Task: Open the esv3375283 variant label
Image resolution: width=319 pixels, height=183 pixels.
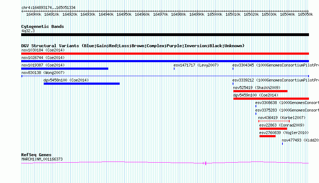Action: tap(287, 110)
